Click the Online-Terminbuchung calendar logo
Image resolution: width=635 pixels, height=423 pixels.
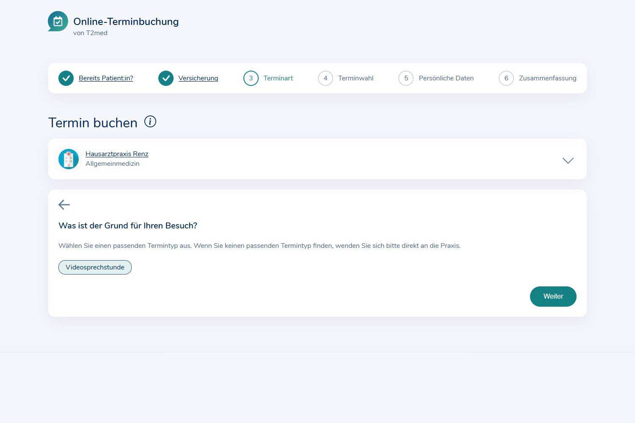[x=58, y=21]
